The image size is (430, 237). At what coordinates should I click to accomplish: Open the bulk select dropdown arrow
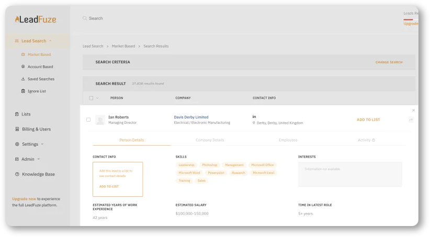(97, 98)
